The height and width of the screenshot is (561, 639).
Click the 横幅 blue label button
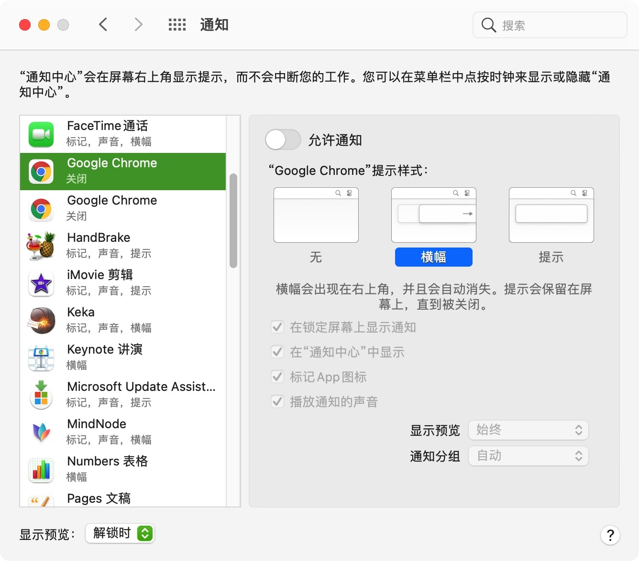[434, 257]
